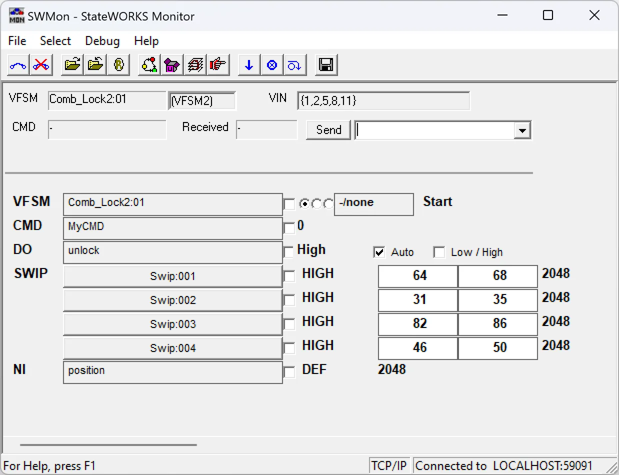The width and height of the screenshot is (619, 475).
Task: Click the state diagram circles icon
Action: pyautogui.click(x=149, y=65)
